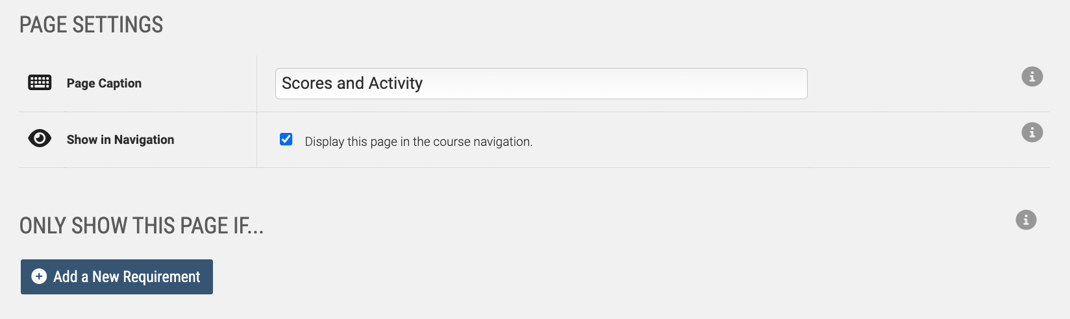This screenshot has width=1070, height=319.
Task: Add a New Requirement
Action: (117, 277)
